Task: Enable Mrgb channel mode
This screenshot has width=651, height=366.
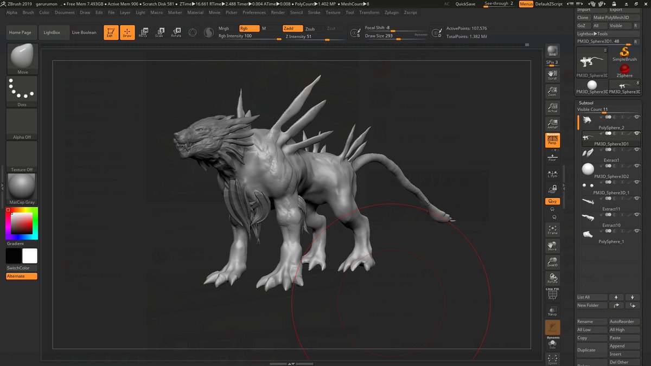Action: [224, 28]
